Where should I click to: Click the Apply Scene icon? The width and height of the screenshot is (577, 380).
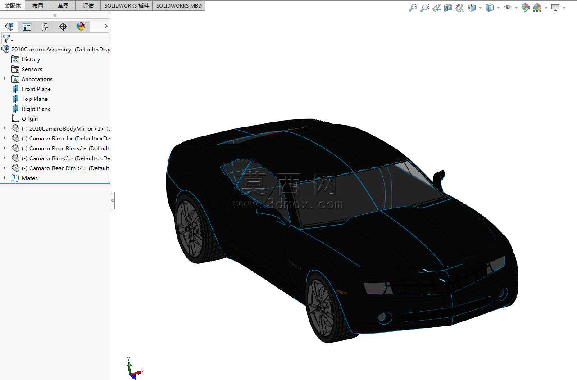(x=537, y=8)
